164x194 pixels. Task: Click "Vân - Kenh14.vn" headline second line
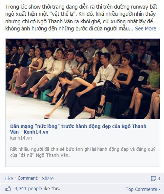click(x=29, y=132)
